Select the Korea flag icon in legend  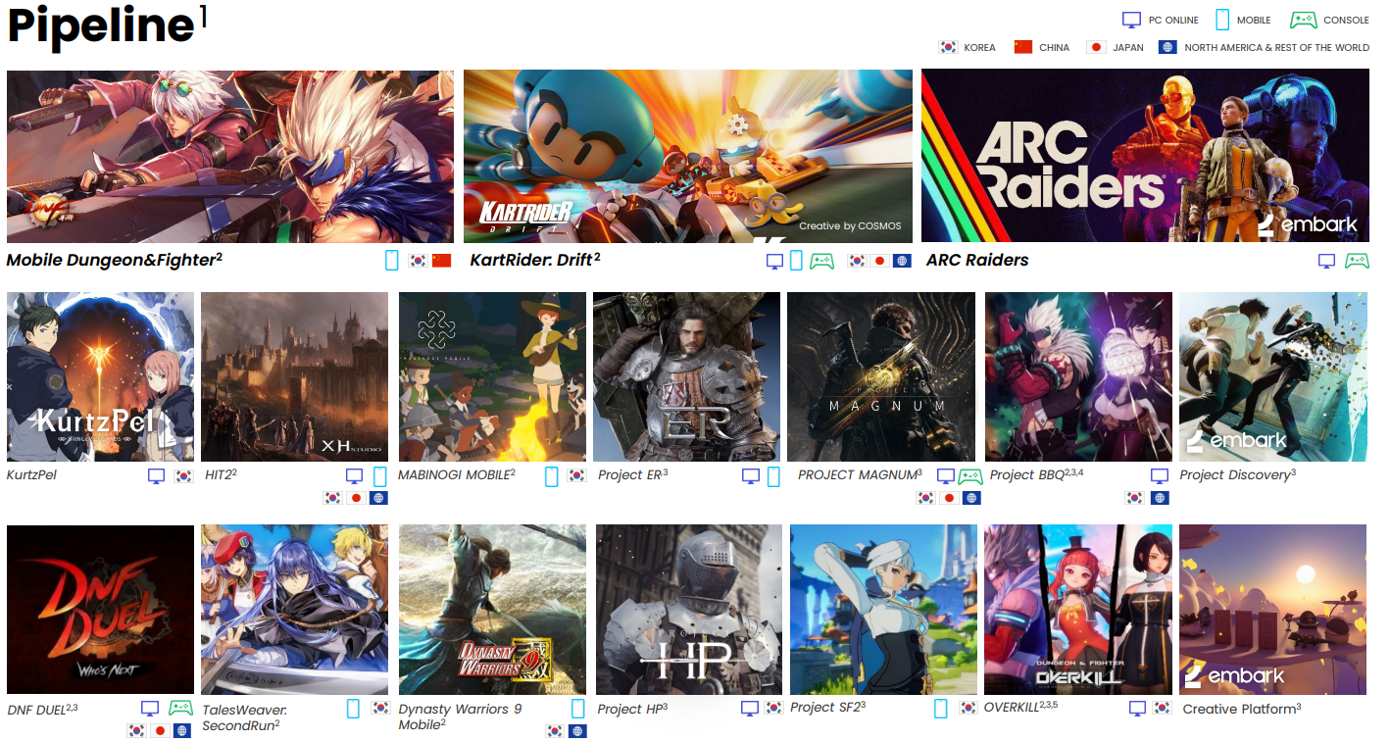tap(948, 47)
